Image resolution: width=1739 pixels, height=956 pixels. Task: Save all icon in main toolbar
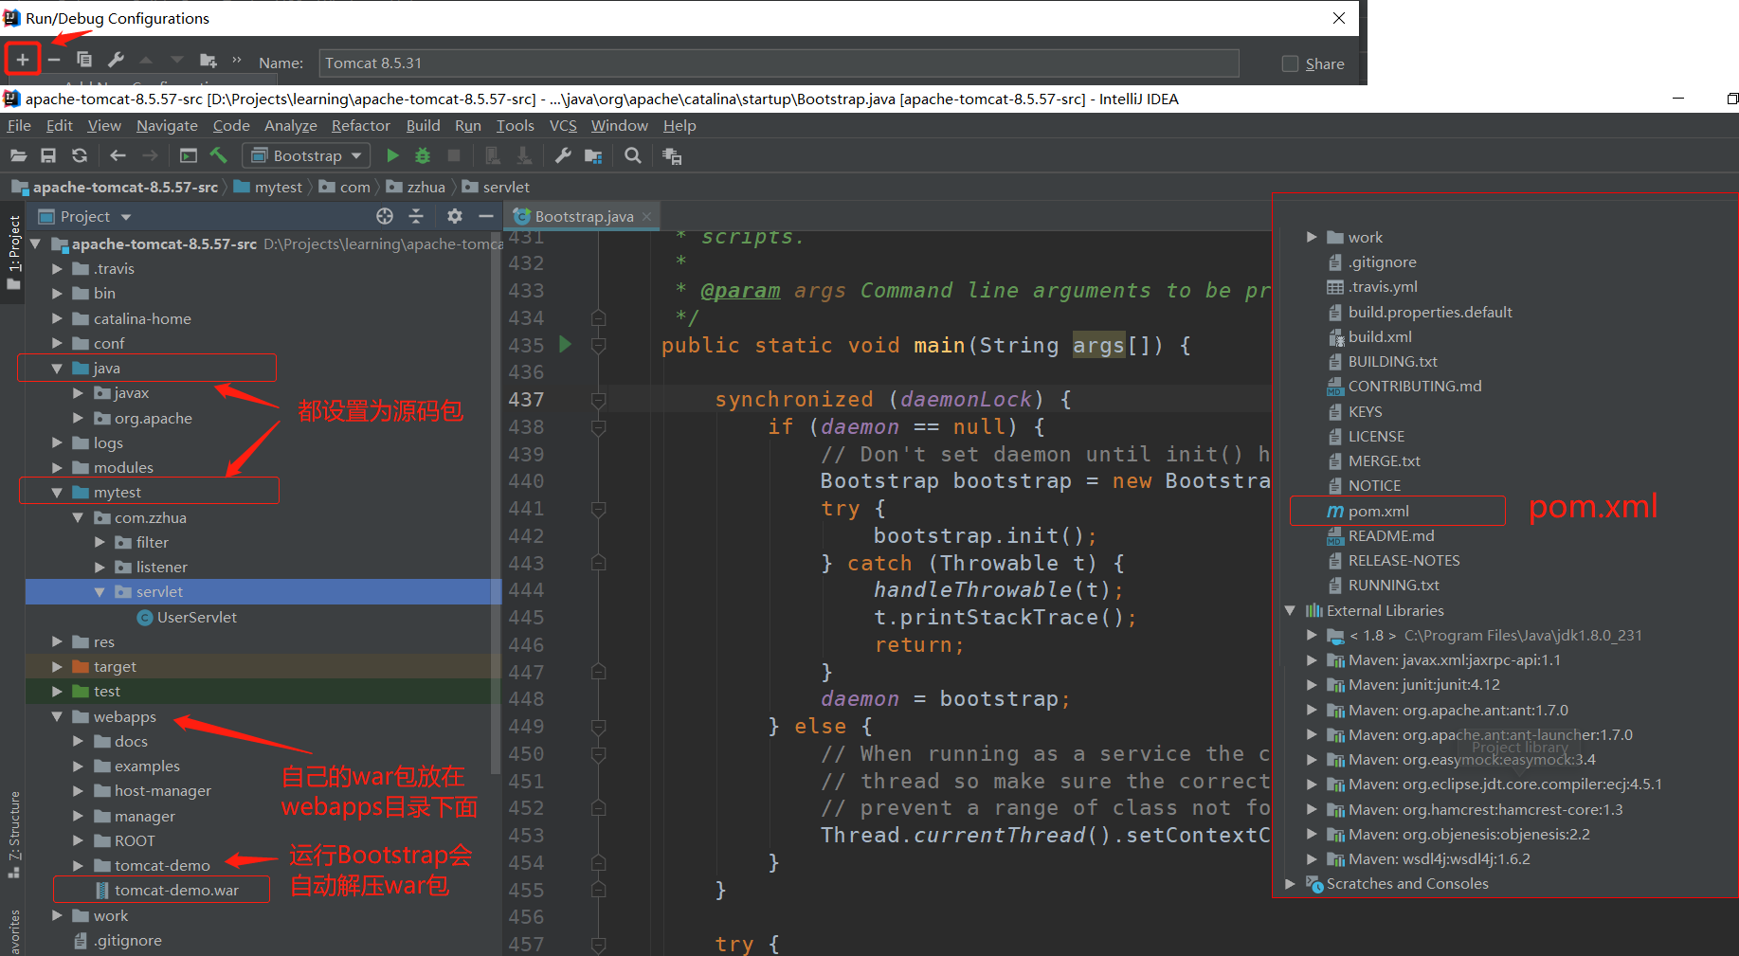tap(48, 155)
